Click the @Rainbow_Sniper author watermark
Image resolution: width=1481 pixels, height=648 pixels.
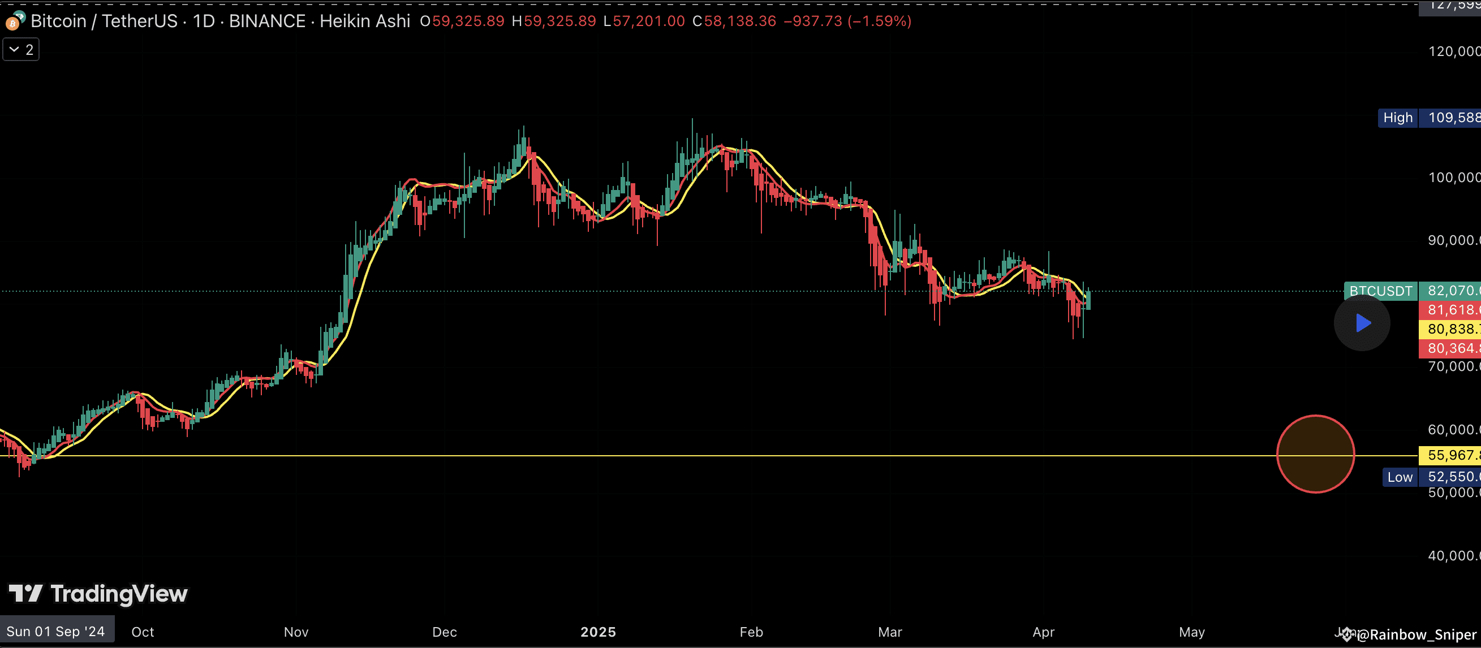point(1417,634)
